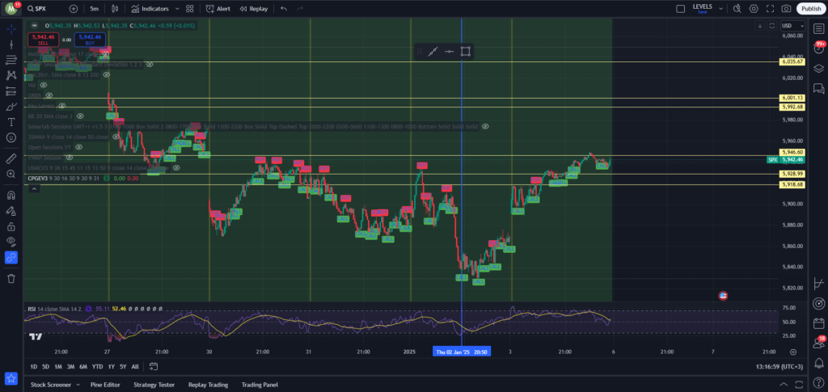The height and width of the screenshot is (392, 828).
Task: Open the help center question mark
Action: (x=818, y=381)
